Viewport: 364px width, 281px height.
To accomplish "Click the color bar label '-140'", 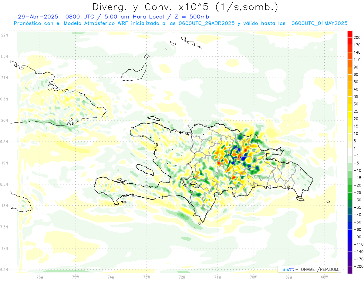I will tap(359, 252).
